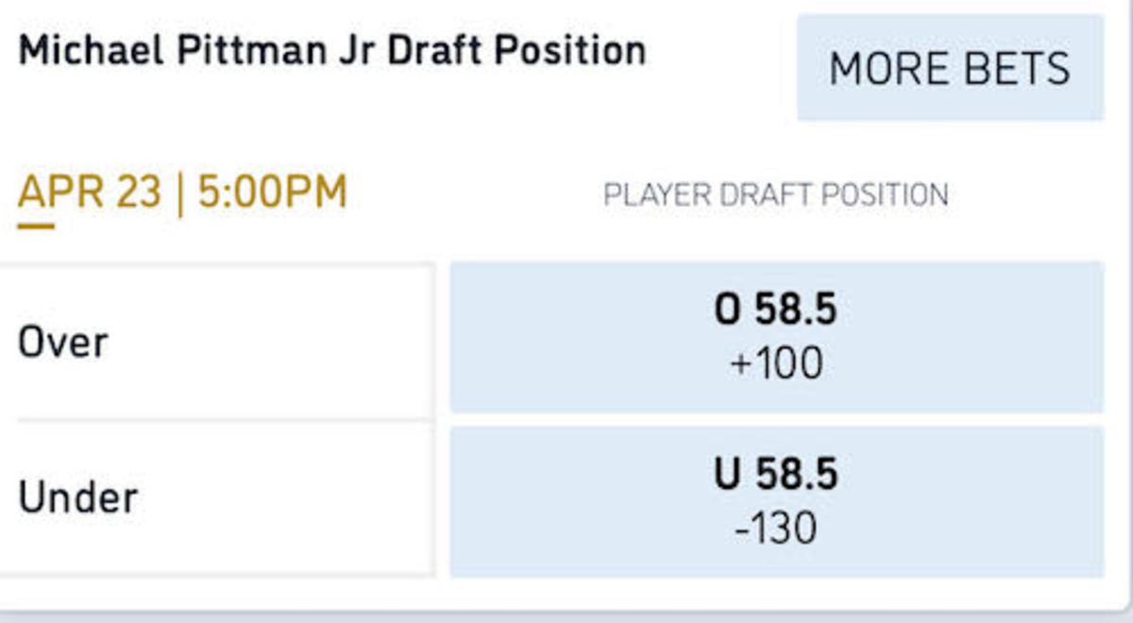Viewport: 1133px width, 623px height.
Task: Click the Michael Pittman Jr Draft Position title
Action: pos(332,50)
